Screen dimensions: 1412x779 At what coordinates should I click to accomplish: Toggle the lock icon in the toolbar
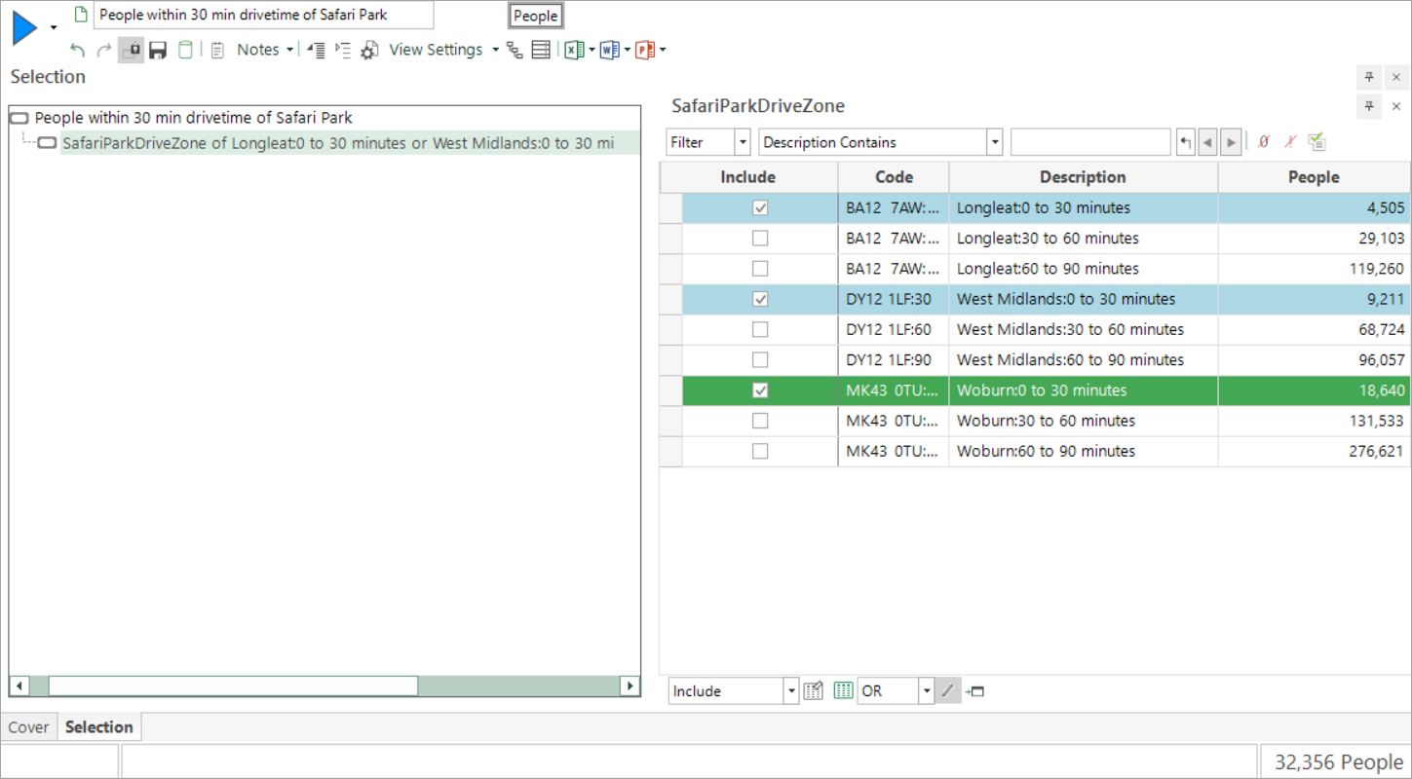(x=132, y=50)
